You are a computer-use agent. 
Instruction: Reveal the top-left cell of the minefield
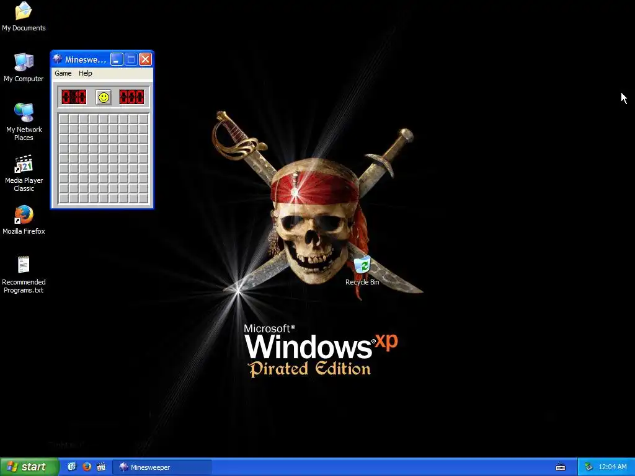64,119
